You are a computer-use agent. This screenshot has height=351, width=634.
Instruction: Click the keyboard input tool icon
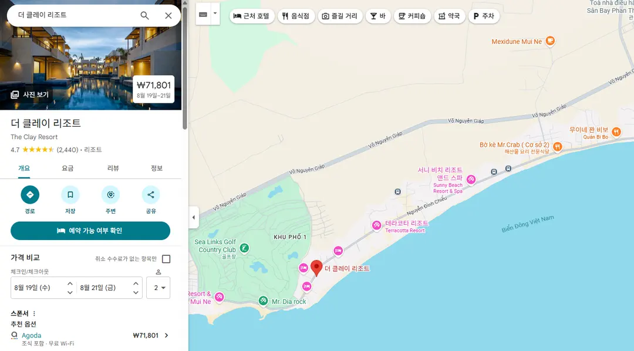203,14
